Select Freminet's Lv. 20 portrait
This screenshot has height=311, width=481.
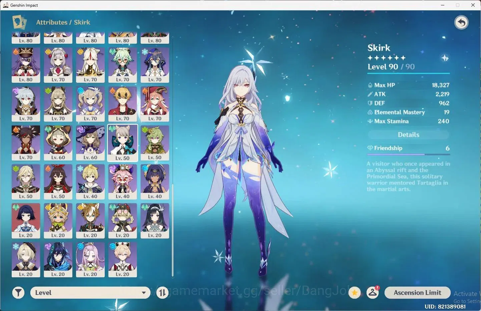[26, 260]
